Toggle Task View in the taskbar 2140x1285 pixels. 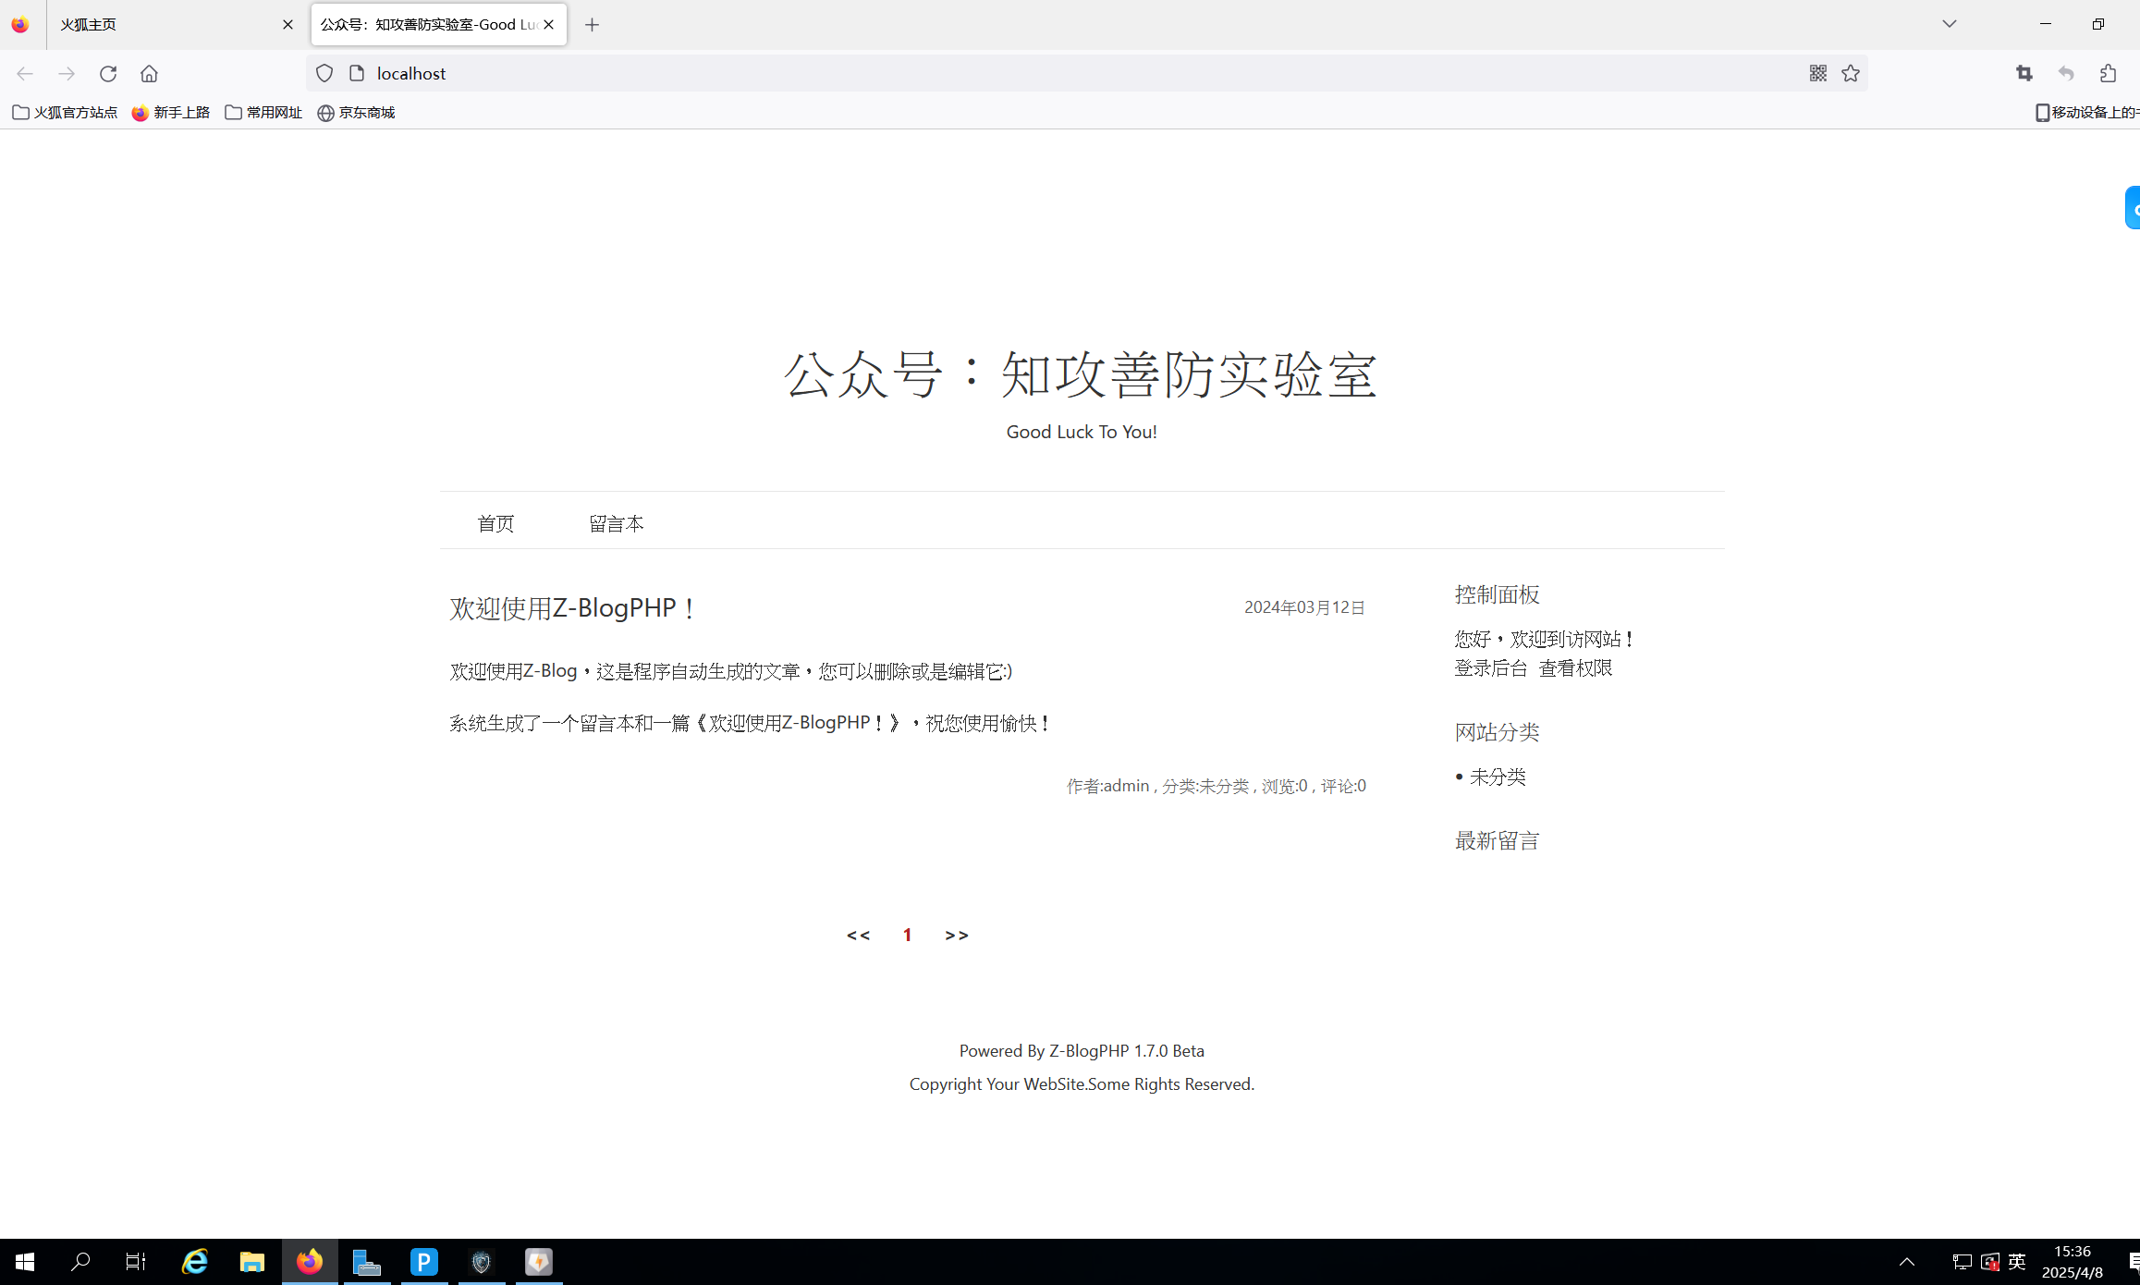(136, 1261)
